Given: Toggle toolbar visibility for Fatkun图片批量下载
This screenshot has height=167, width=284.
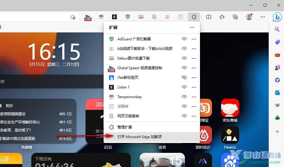Looking at the screenshot, I should point(184,58).
